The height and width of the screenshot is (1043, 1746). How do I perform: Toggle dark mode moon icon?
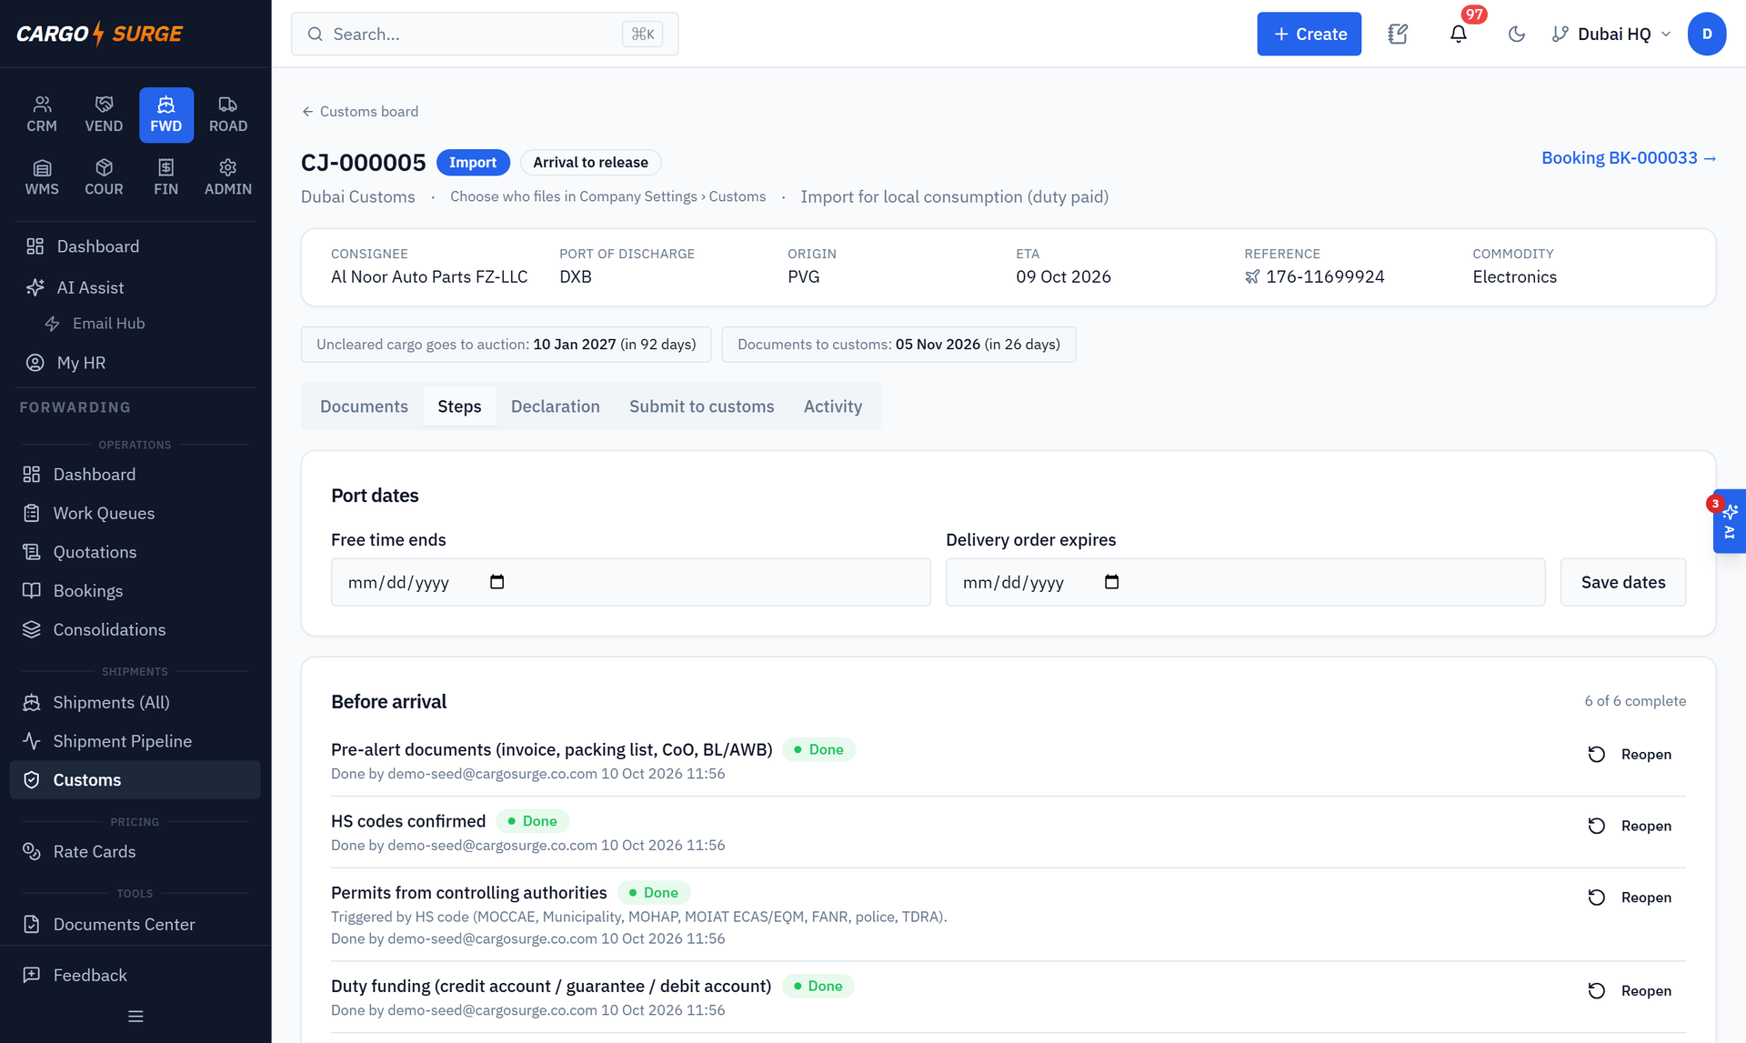1516,34
